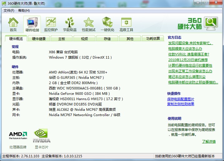Open link 2010年12月20日装机推荐
This screenshot has height=161, width=224.
pos(188,60)
